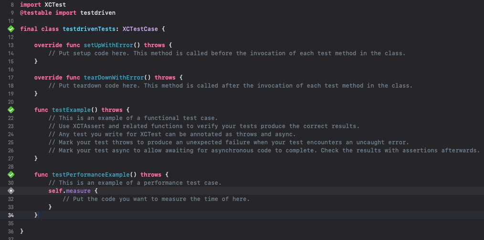Click the self keyword on line 31

coord(55,190)
